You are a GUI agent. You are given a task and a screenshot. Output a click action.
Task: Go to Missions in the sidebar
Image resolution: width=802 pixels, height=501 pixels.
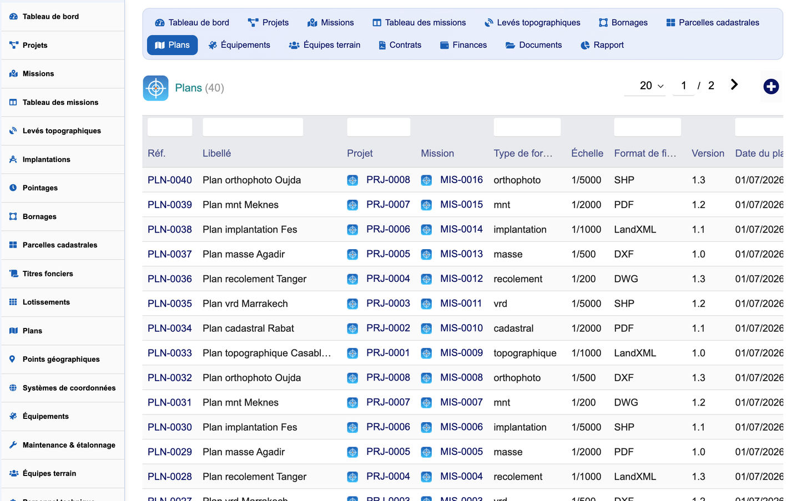click(62, 74)
